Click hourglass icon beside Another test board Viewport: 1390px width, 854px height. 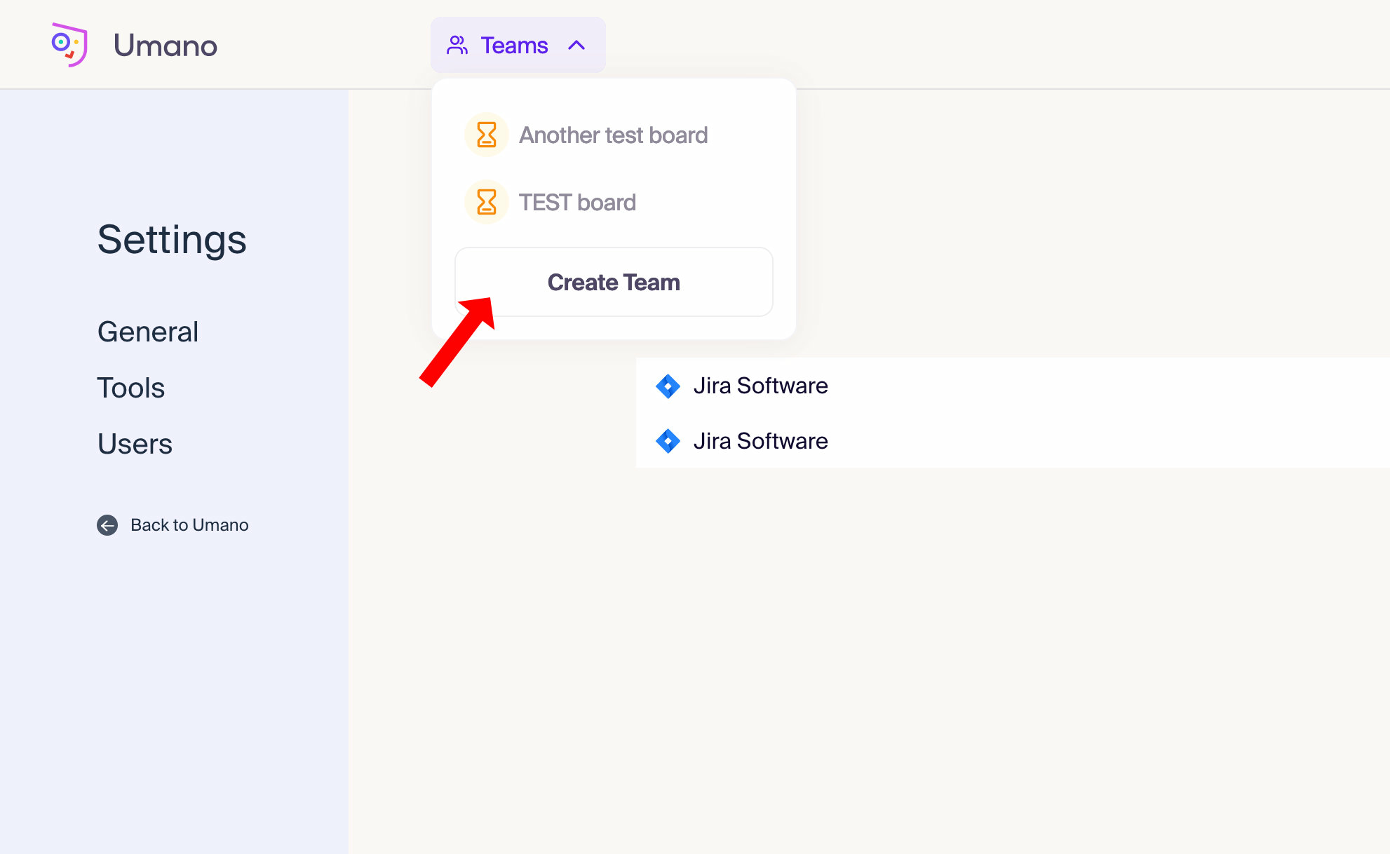coord(486,135)
